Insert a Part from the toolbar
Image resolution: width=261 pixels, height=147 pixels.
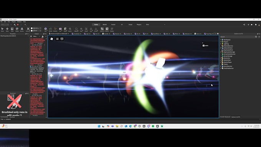point(45,30)
